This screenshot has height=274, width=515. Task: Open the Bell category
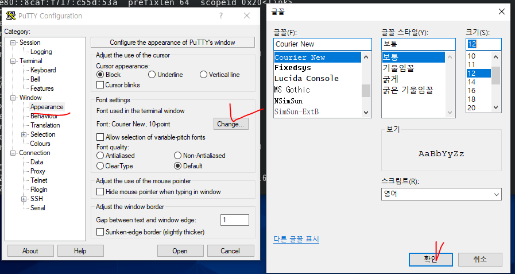point(35,79)
